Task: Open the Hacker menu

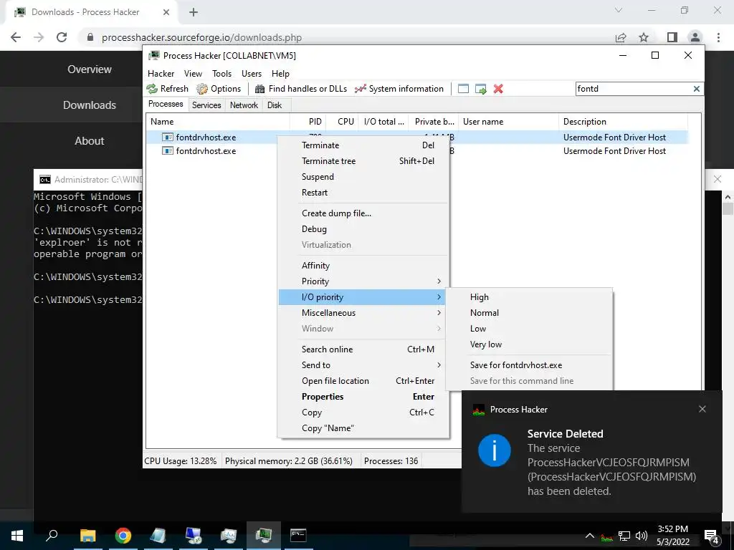Action: point(161,74)
